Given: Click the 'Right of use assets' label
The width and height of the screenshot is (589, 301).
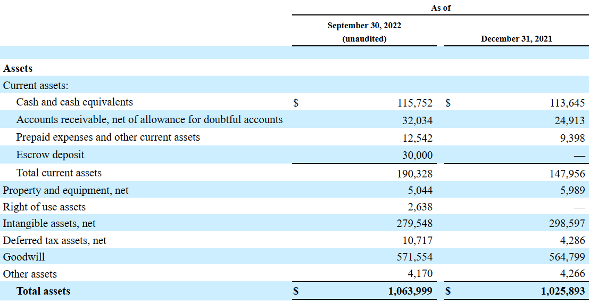Looking at the screenshot, I should click(44, 207).
